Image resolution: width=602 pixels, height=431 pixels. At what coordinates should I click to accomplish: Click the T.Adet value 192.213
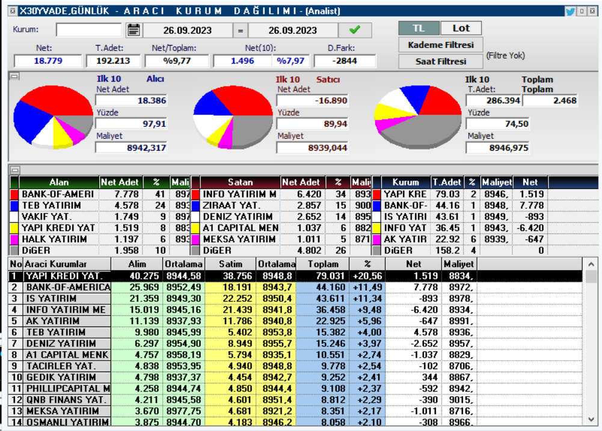click(x=113, y=61)
